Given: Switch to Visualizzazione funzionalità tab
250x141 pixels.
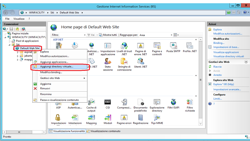Looking at the screenshot, I should click(x=67, y=131).
